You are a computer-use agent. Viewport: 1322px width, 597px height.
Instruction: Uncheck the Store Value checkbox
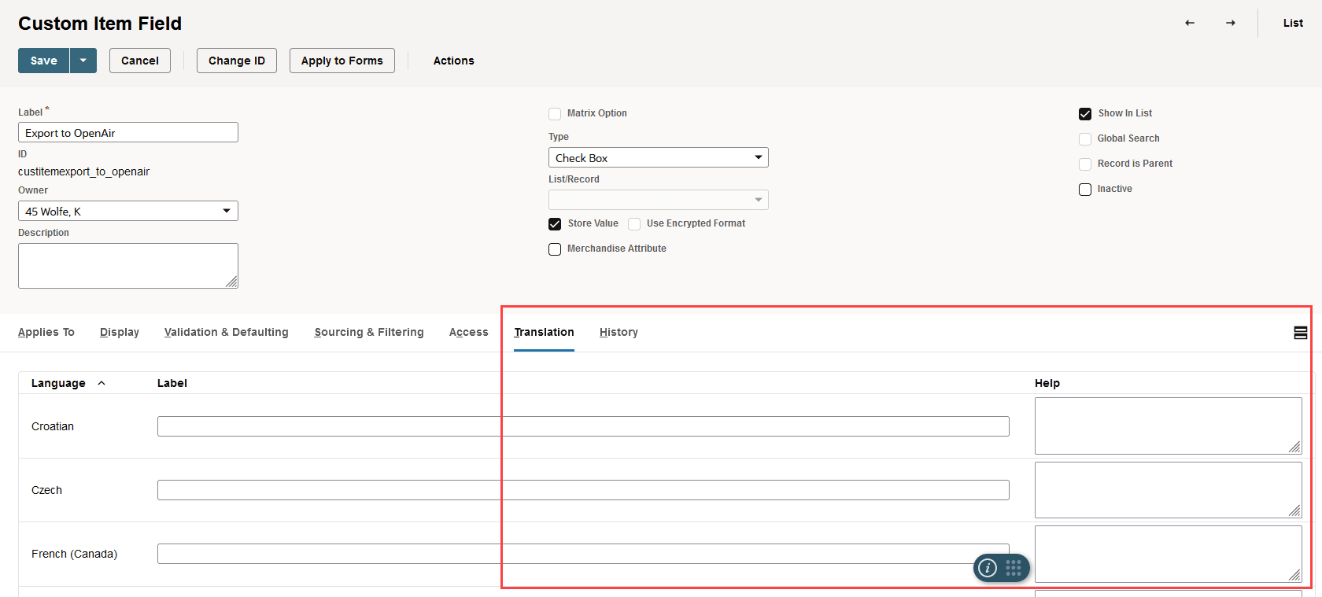[x=555, y=224]
